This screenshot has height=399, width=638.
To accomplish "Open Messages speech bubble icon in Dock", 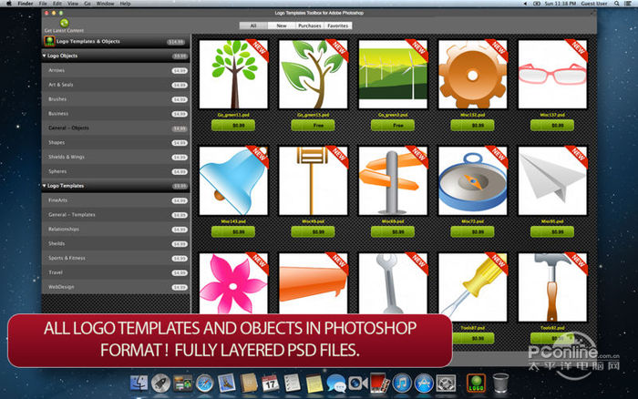I will pyautogui.click(x=336, y=384).
